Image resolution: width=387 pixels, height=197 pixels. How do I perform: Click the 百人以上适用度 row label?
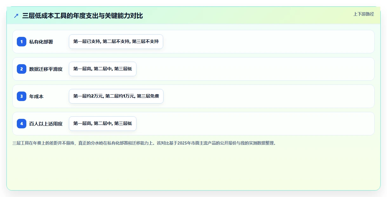coord(46,124)
